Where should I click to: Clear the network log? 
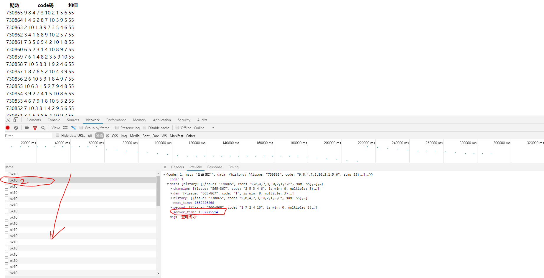coord(16,128)
